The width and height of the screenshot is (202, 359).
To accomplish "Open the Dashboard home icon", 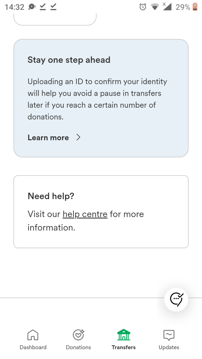I will (33, 335).
